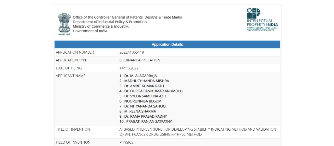The image size is (334, 146).
Task: Click the Application Details header bar
Action: [167, 45]
